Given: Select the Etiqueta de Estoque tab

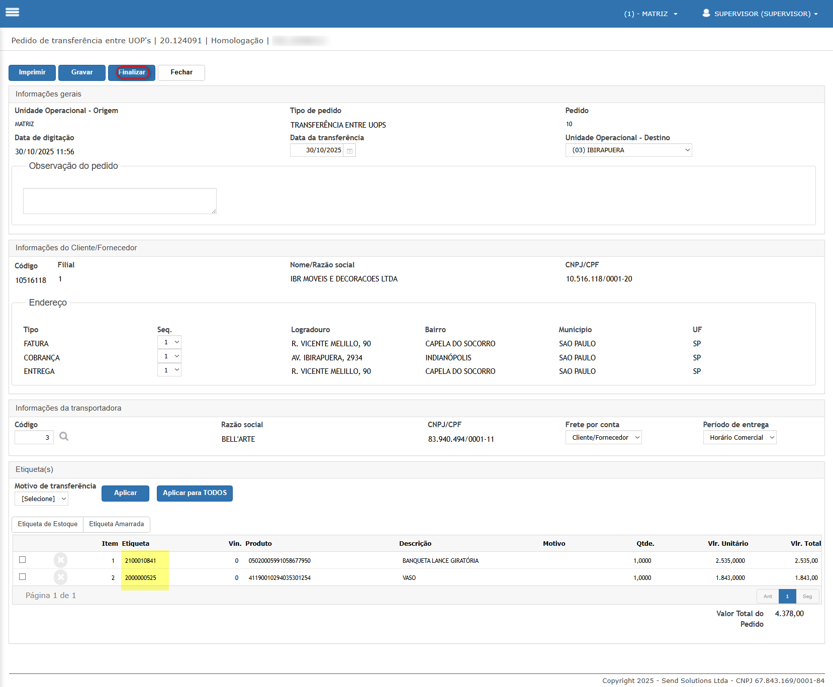Looking at the screenshot, I should click(x=48, y=524).
